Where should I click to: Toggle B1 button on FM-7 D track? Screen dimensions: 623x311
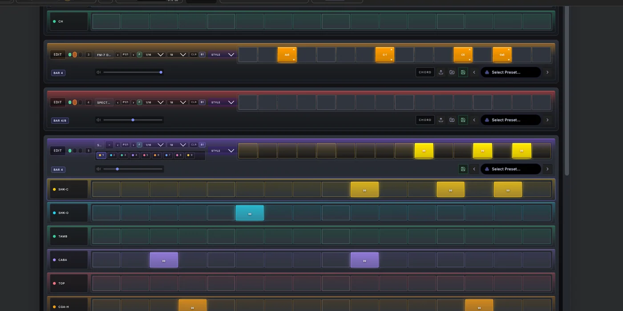click(x=202, y=55)
